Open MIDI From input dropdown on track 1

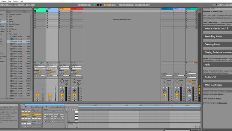click(40, 67)
